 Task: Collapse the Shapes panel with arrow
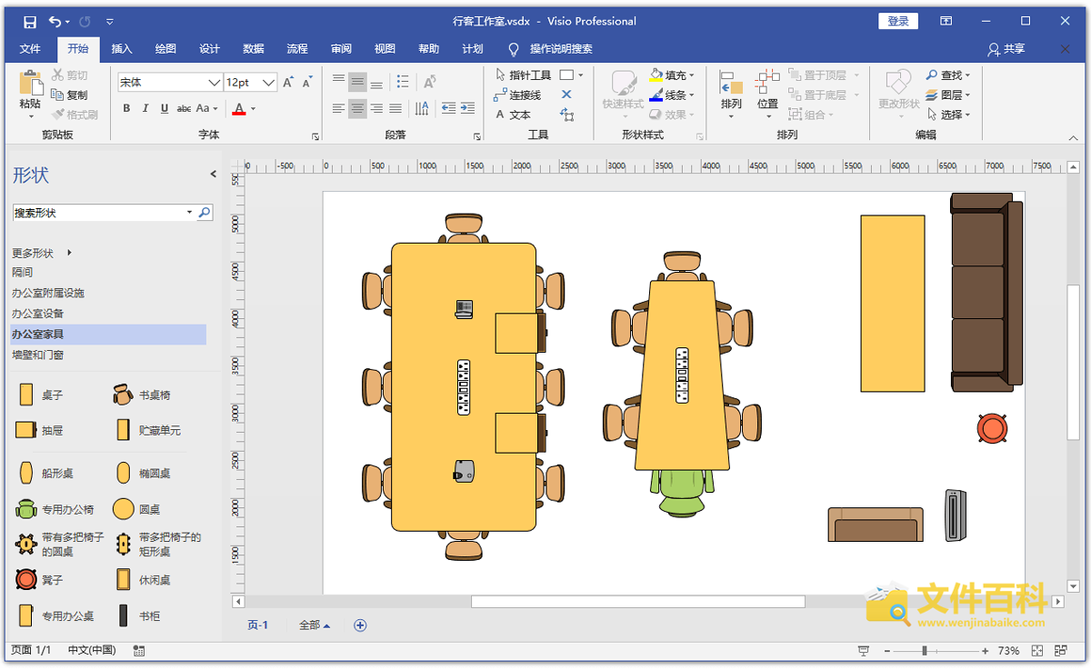pyautogui.click(x=214, y=174)
